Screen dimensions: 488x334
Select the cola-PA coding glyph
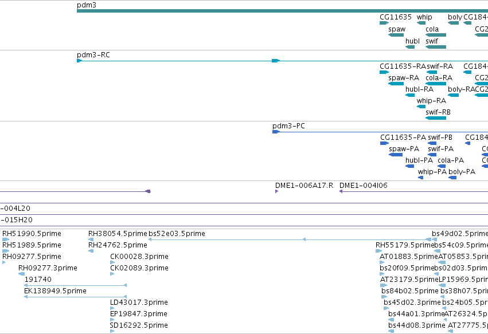(442, 166)
